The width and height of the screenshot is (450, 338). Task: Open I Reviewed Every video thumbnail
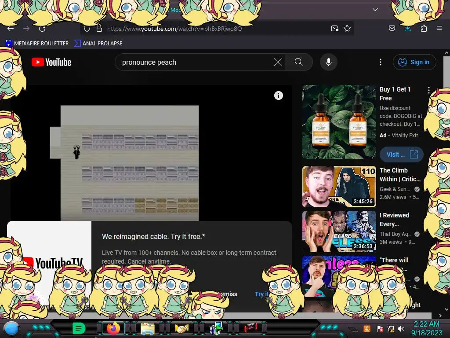coord(339,231)
